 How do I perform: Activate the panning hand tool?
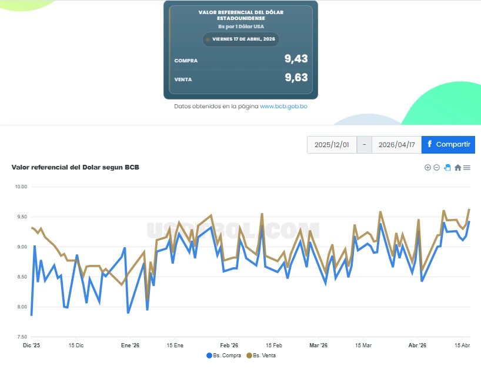(x=447, y=168)
